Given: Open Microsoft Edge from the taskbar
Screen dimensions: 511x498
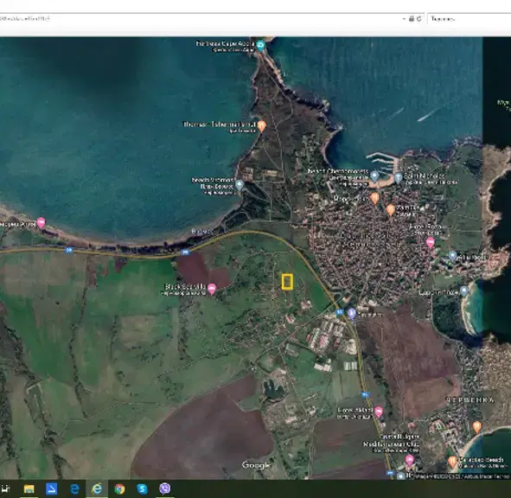Looking at the screenshot, I should (74, 488).
